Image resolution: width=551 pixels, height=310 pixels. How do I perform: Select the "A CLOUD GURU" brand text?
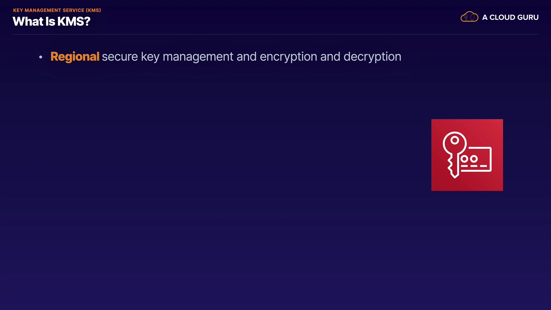click(x=510, y=18)
